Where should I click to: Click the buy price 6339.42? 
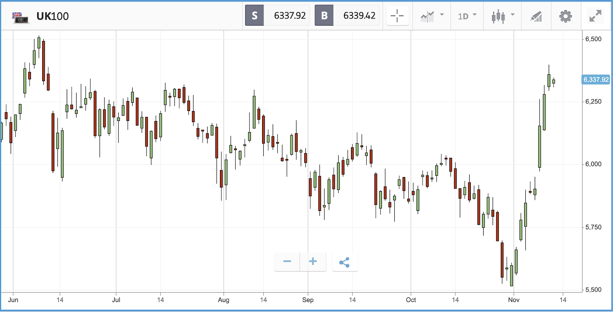click(359, 16)
